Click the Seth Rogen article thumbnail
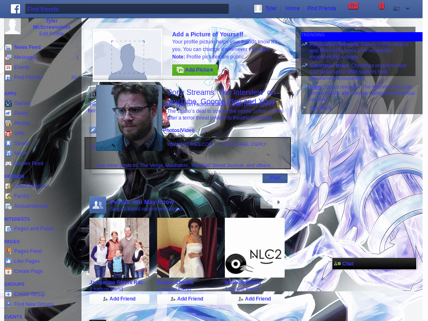This screenshot has width=428, height=321. pyautogui.click(x=129, y=117)
